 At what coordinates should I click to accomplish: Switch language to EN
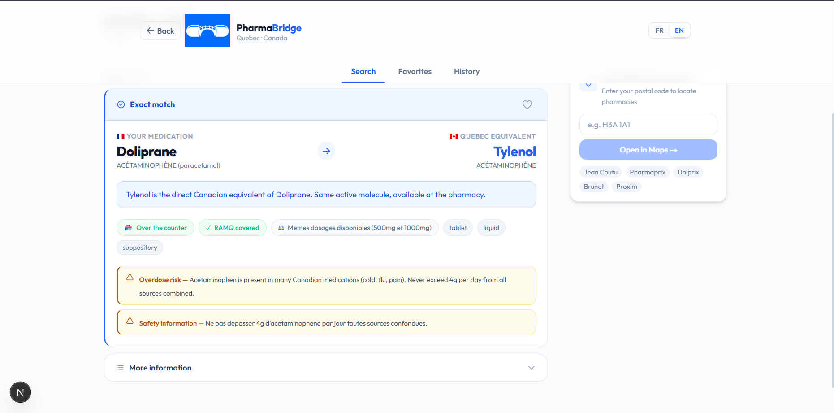679,30
